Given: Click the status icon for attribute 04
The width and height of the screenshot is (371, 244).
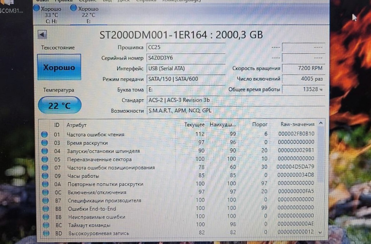Looking at the screenshot, I should coord(45,151).
